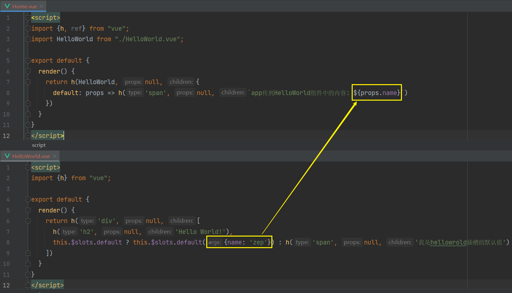The width and height of the screenshot is (512, 293).
Task: Click fold end marker at HelloWorld.vue line 9
Action: [x=28, y=253]
